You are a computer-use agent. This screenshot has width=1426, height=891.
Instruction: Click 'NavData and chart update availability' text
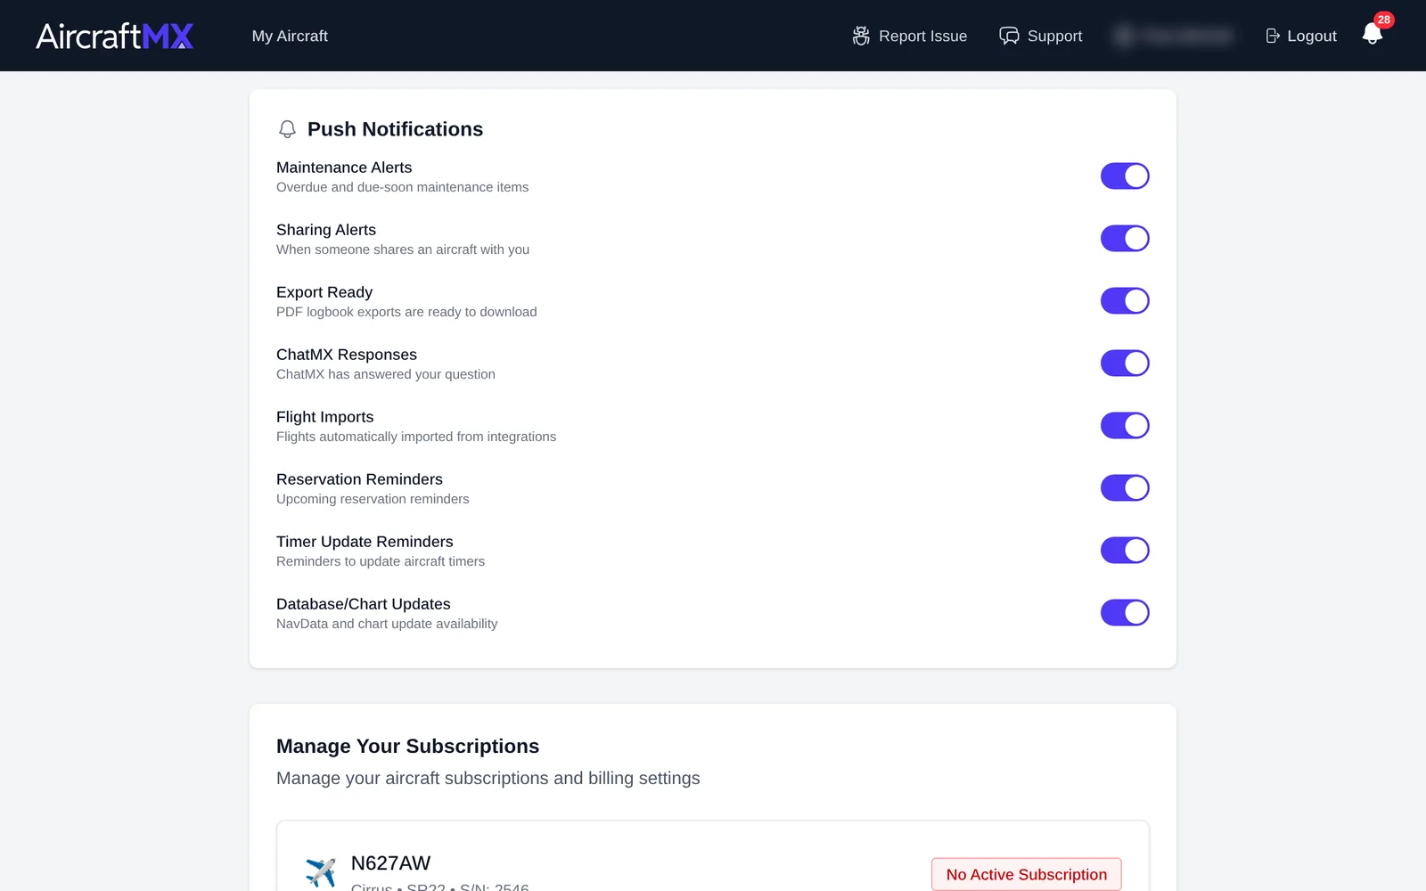click(x=387, y=624)
